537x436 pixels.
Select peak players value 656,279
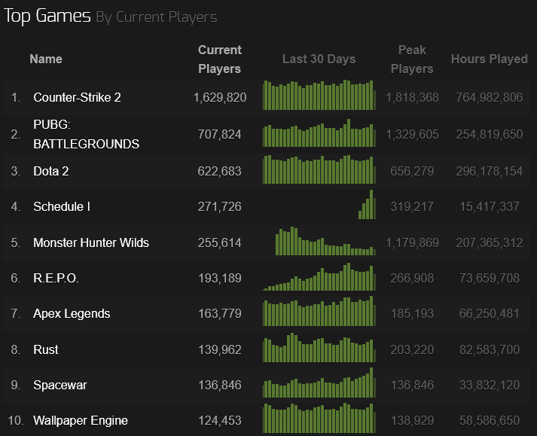coord(412,171)
